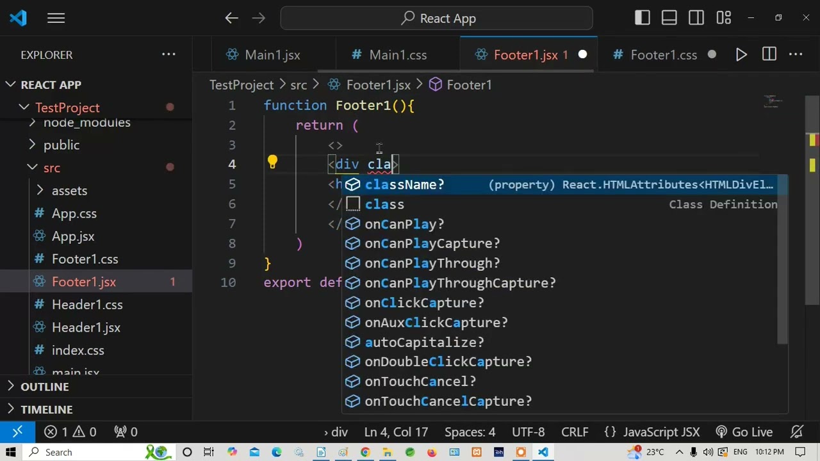This screenshot has width=820, height=461.
Task: Open Footer1.css in the explorer
Action: [85, 259]
